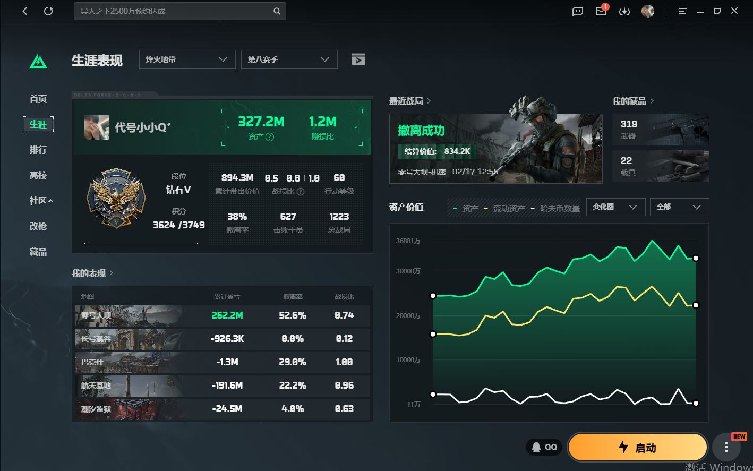Open the 第八赛季 season dropdown
Image resolution: width=753 pixels, height=471 pixels.
click(289, 59)
